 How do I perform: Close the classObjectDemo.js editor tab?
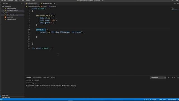tap(55, 4)
